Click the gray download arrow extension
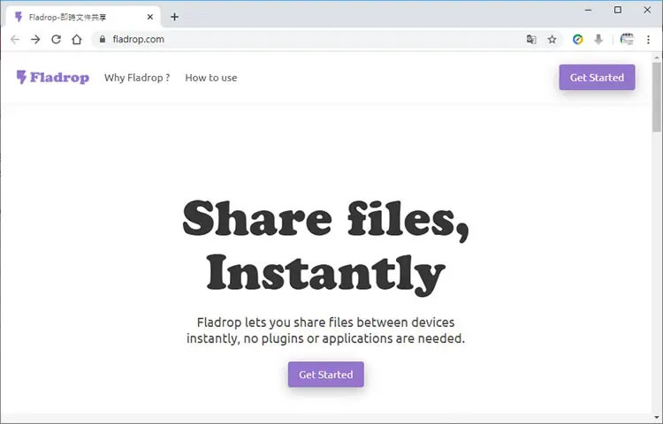The width and height of the screenshot is (663, 424). (x=598, y=39)
